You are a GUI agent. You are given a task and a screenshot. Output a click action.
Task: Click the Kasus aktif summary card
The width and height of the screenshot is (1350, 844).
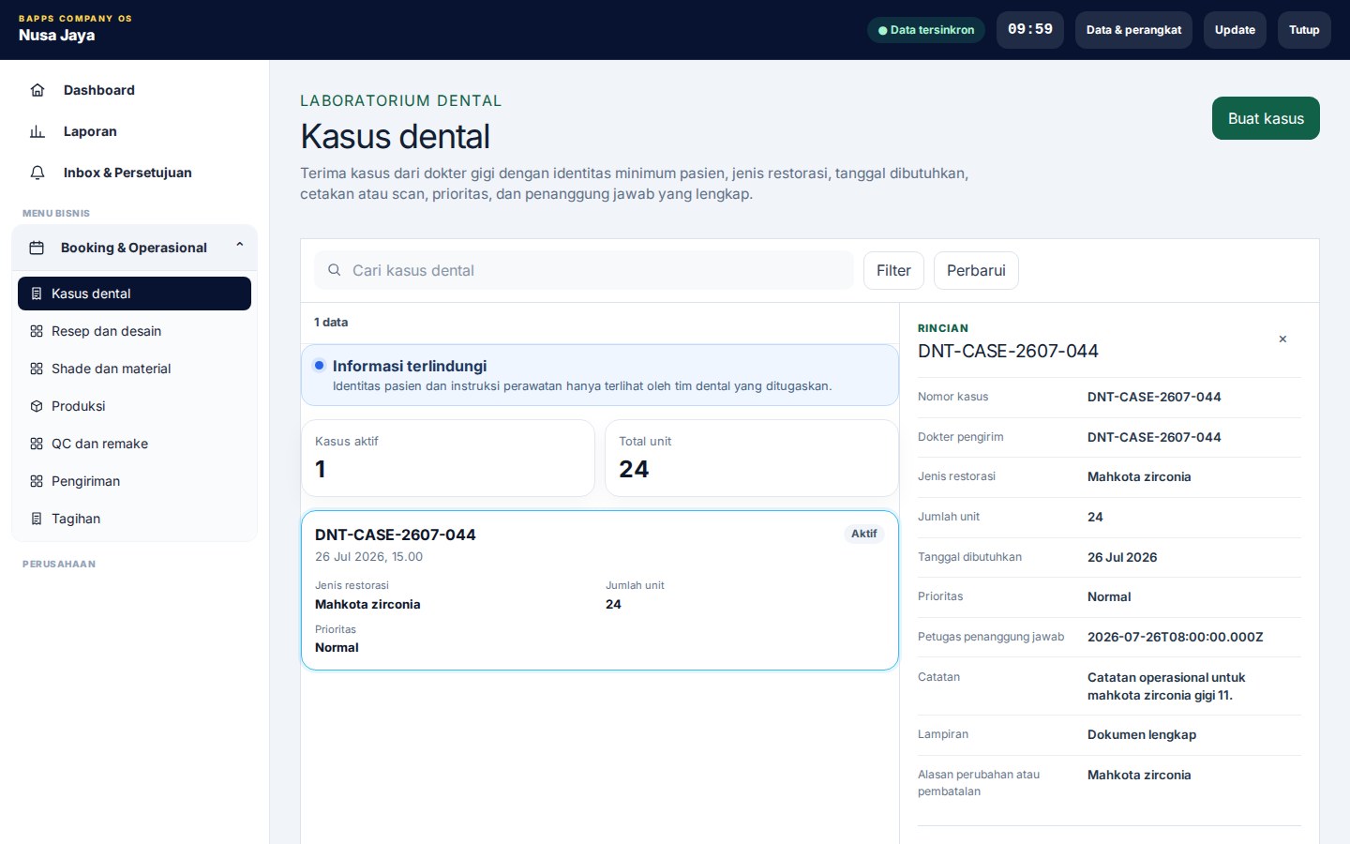pyautogui.click(x=448, y=458)
